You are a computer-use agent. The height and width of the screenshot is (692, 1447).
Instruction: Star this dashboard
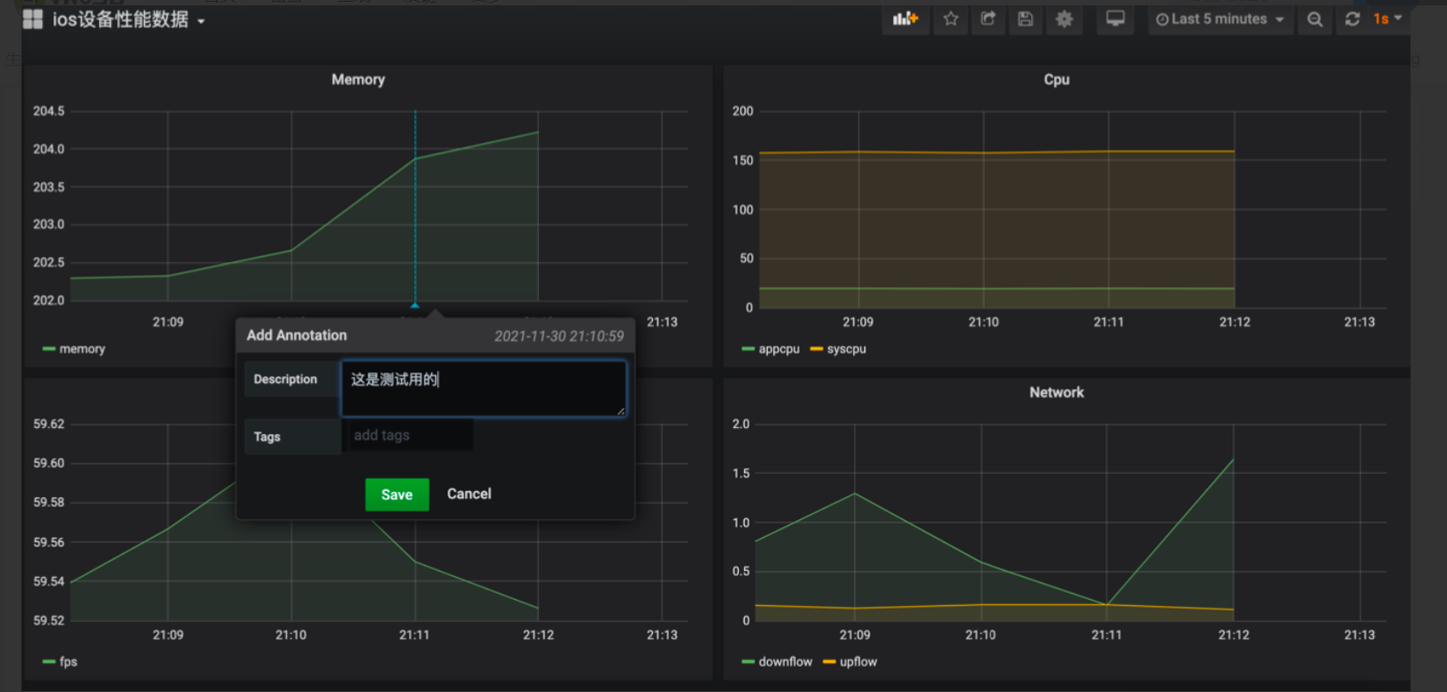[951, 18]
